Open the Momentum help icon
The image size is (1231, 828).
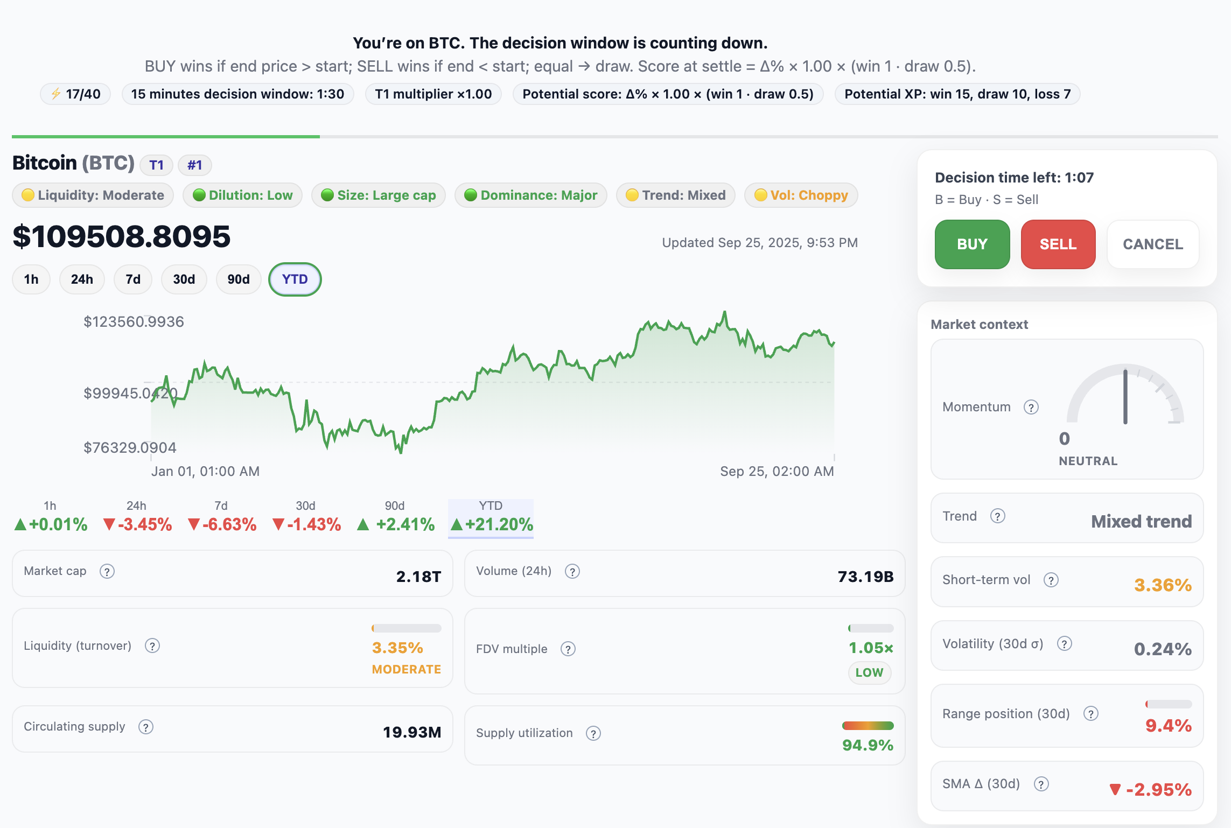tap(1032, 408)
